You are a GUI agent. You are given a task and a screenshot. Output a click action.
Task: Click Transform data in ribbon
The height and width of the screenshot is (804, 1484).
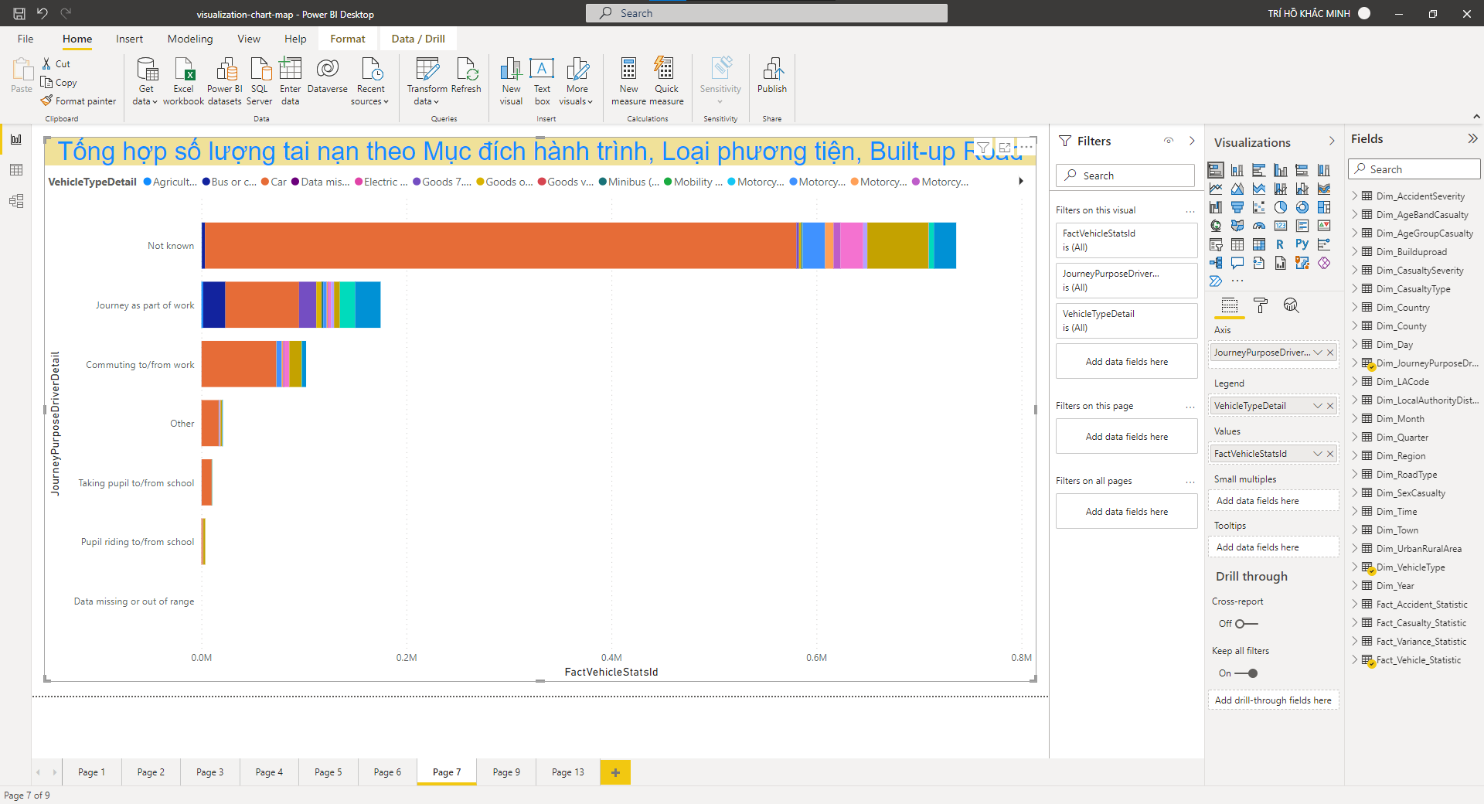pyautogui.click(x=427, y=81)
